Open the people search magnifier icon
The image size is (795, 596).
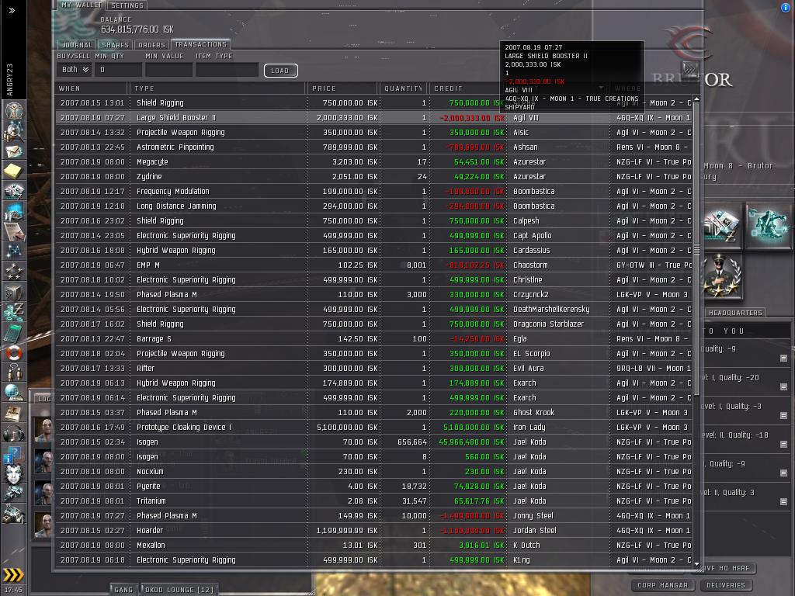[x=13, y=130]
